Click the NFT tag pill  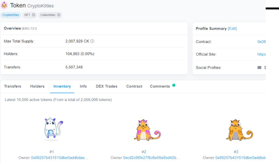tap(30, 15)
